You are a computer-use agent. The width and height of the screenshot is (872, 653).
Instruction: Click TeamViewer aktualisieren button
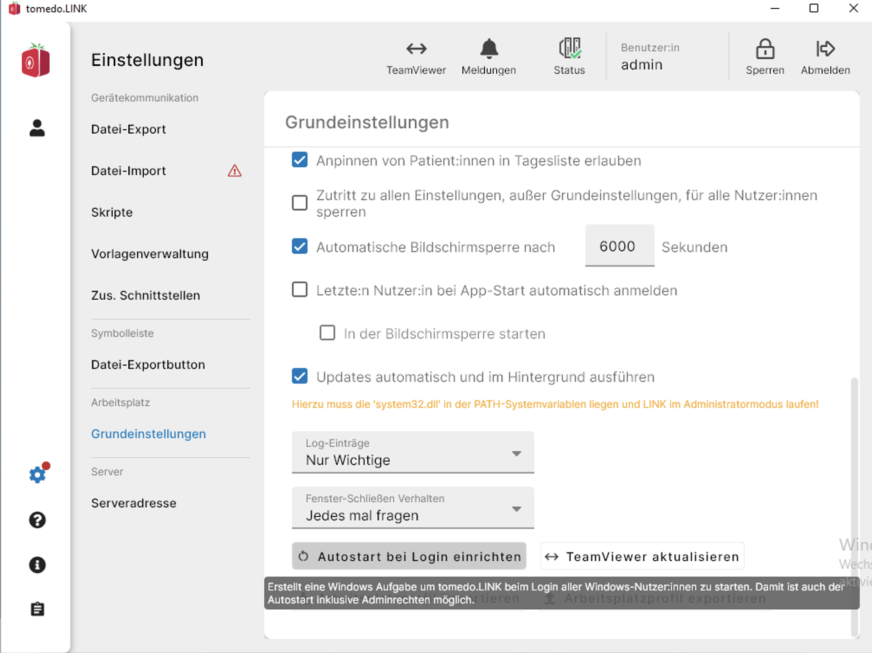642,556
